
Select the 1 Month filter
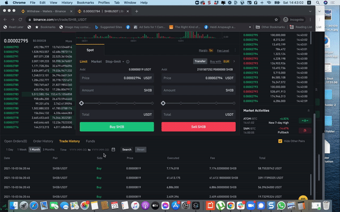[x=35, y=149]
